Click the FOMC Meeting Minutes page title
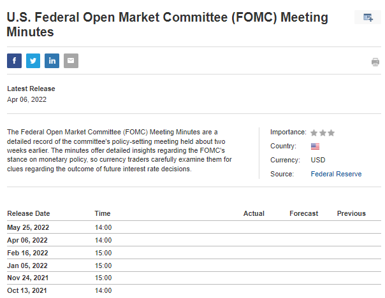This screenshot has height=298, width=385. 167,24
